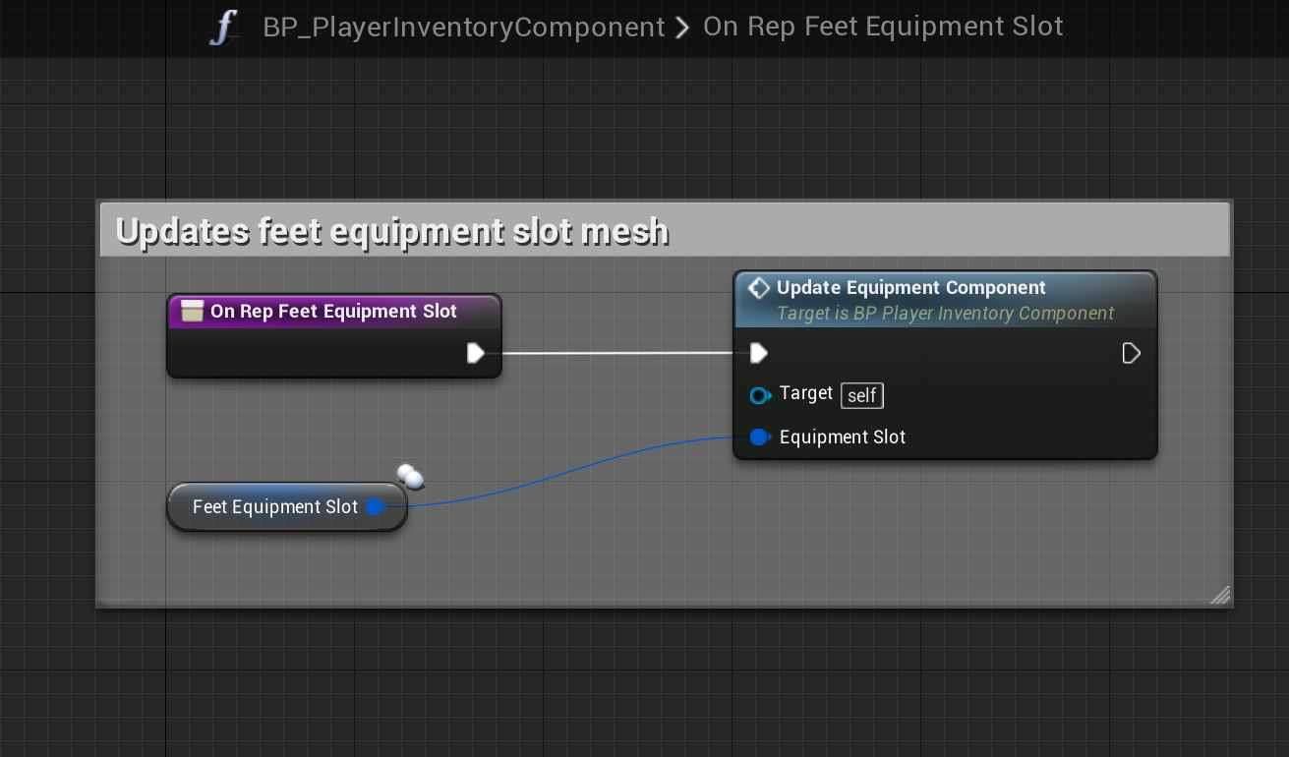Image resolution: width=1289 pixels, height=757 pixels.
Task: Click the comment box resize handle
Action: pyautogui.click(x=1219, y=594)
